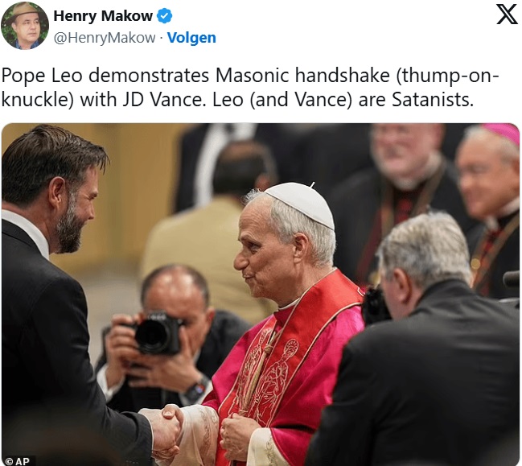Open the X logo in the corner
This screenshot has width=522, height=466.
tap(507, 14)
